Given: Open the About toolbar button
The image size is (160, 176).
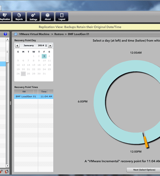Looking at the screenshot, I should 48,17.
